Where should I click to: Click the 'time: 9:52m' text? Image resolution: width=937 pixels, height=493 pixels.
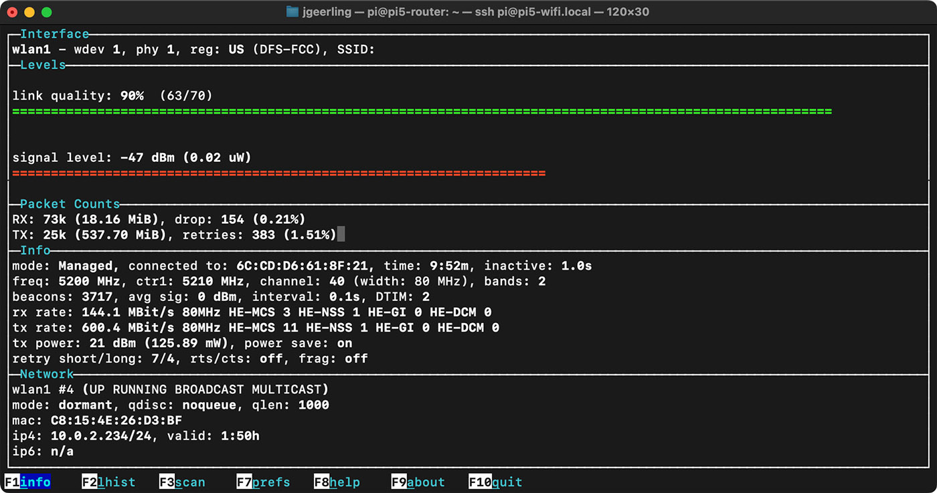pyautogui.click(x=426, y=266)
